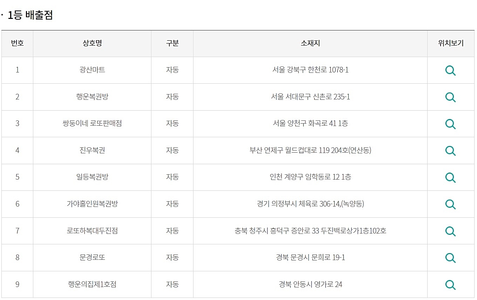Open location view for 행운복권방

pos(450,97)
